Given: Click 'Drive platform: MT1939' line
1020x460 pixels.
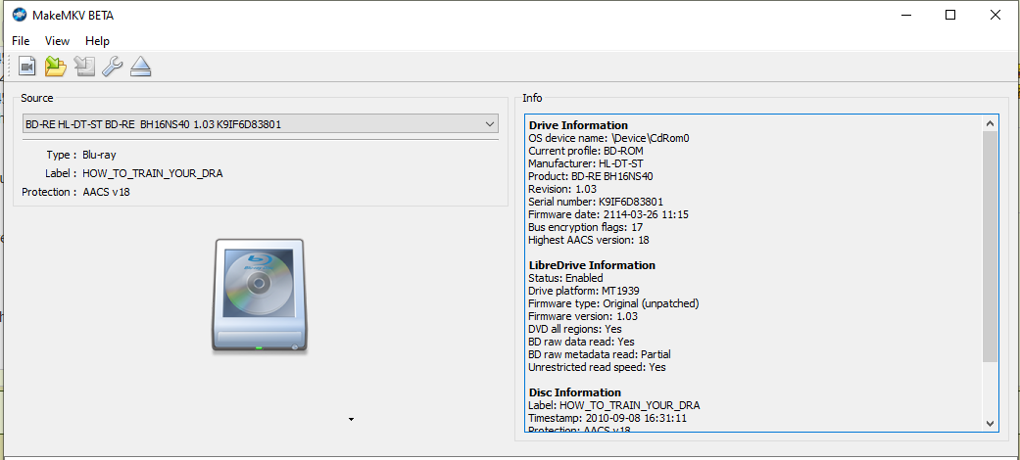Looking at the screenshot, I should tap(584, 291).
